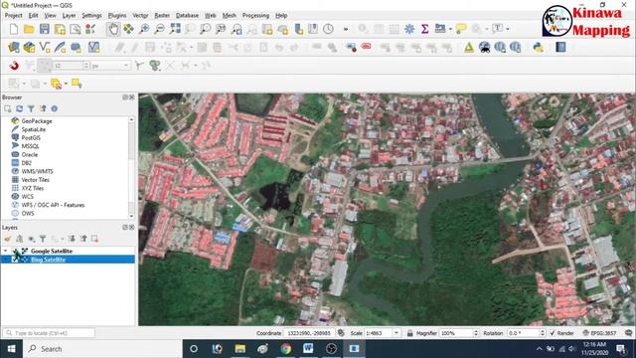Screen dimensions: 636x358
Task: Click the locator search bar
Action: pyautogui.click(x=49, y=333)
